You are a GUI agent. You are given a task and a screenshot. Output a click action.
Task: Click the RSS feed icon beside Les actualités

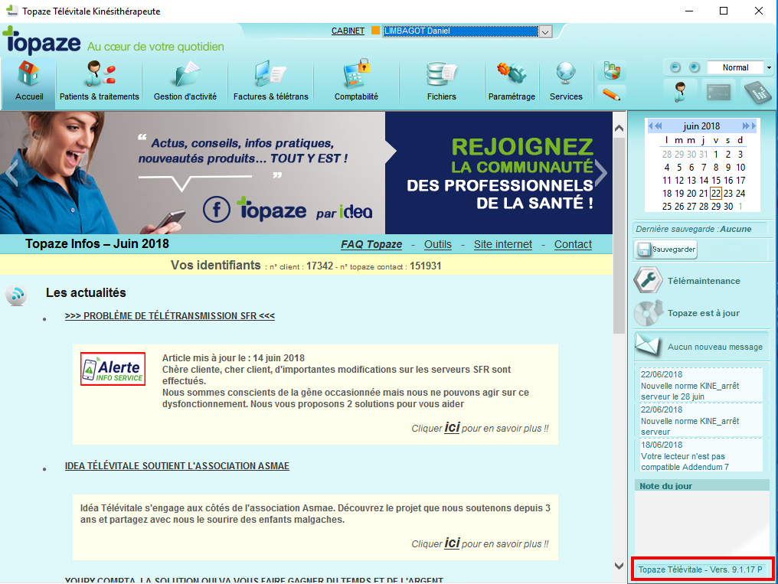(16, 295)
